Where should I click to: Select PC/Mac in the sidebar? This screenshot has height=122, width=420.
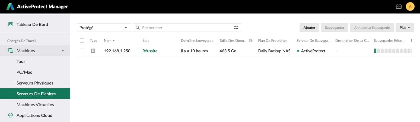[x=24, y=72]
